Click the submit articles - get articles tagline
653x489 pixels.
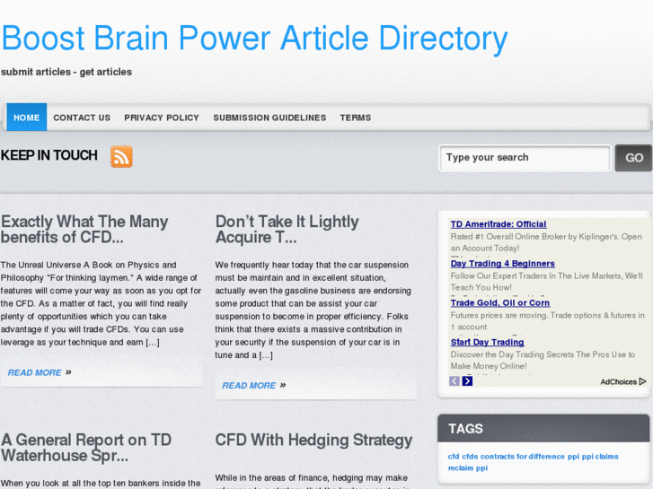(x=66, y=72)
